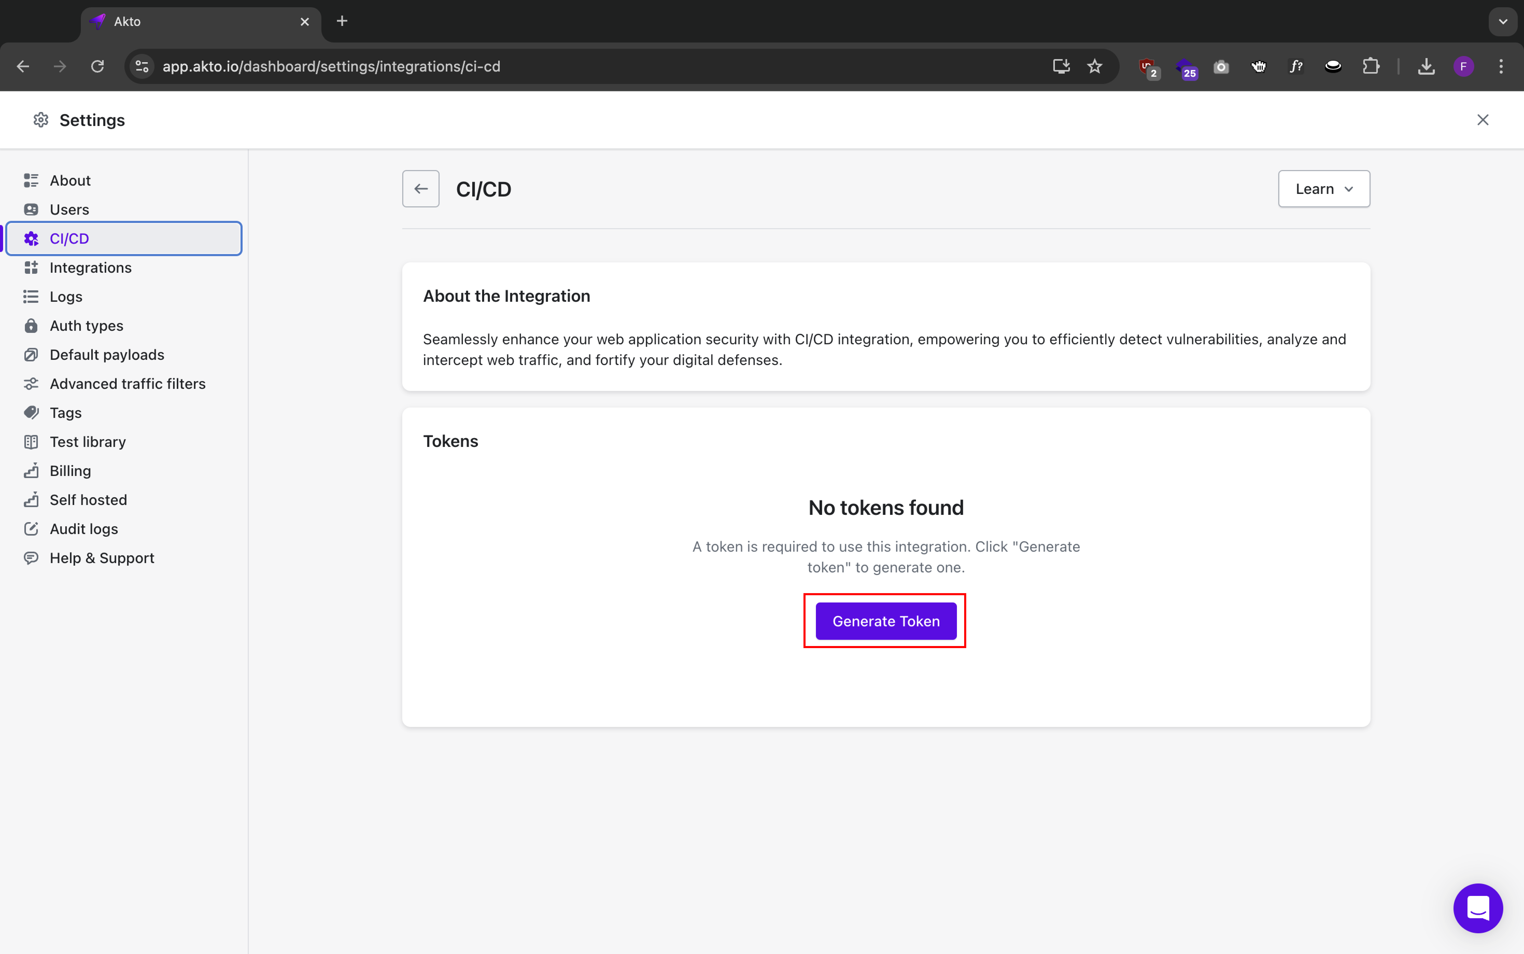Reload the page with refresh icon
The height and width of the screenshot is (954, 1524).
point(97,66)
